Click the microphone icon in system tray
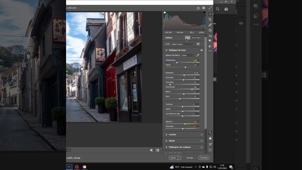302x170 pixels. pos(207,167)
